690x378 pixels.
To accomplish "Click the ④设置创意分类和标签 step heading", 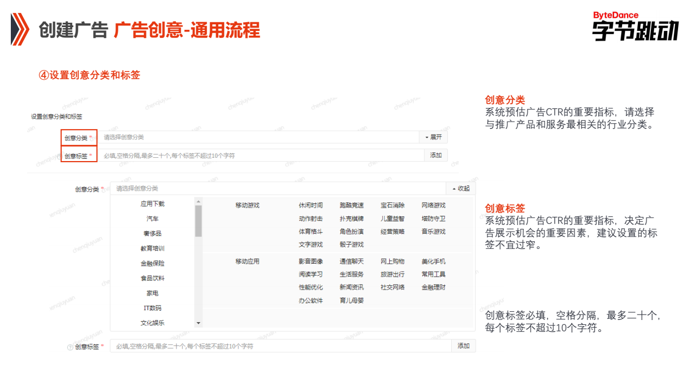I will (x=90, y=75).
